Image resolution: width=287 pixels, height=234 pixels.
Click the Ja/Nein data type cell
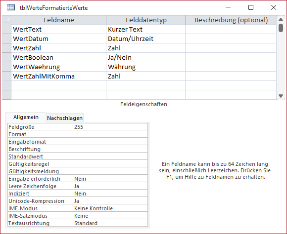145,57
